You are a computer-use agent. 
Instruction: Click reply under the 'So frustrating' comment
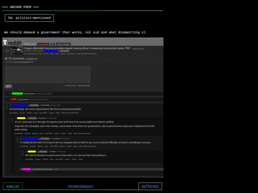57,113
